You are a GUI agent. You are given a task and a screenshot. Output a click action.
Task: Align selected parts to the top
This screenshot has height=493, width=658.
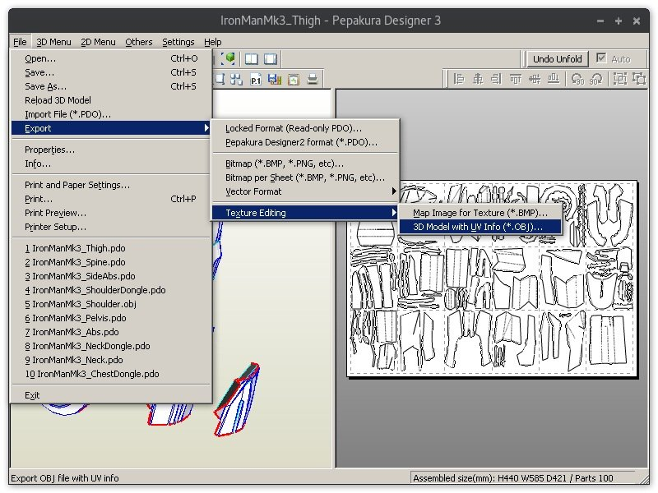click(516, 79)
